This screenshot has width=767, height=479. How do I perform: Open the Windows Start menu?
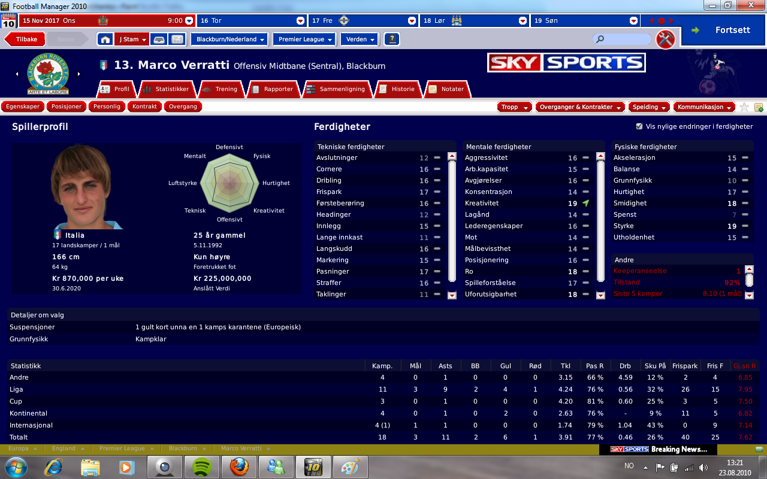[x=16, y=466]
